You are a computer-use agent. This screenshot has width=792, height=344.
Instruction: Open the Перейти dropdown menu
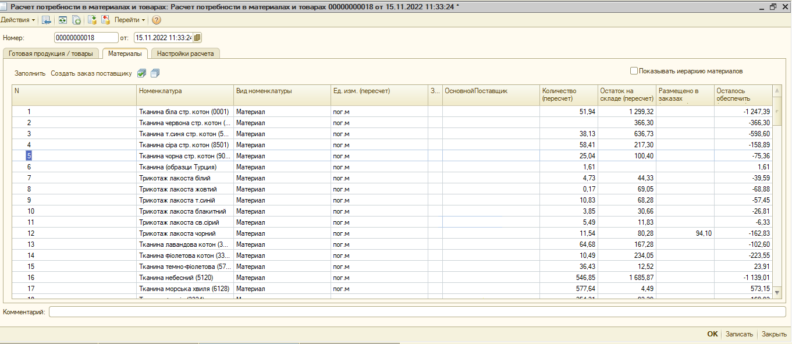(x=129, y=20)
